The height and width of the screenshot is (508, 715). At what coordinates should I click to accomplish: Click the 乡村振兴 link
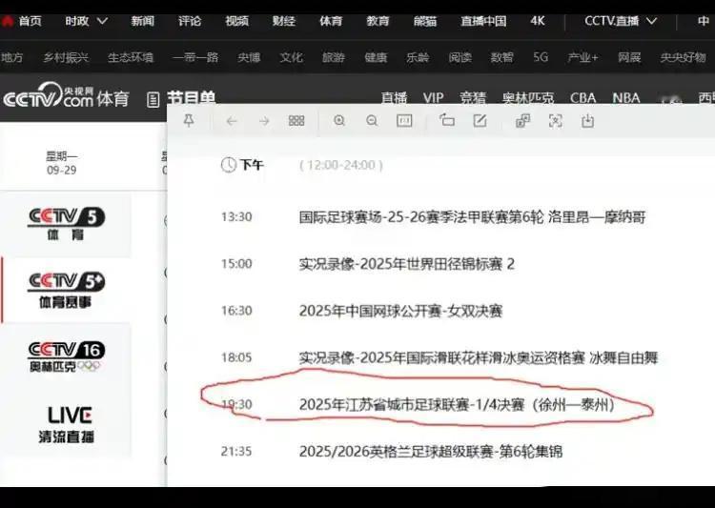66,57
